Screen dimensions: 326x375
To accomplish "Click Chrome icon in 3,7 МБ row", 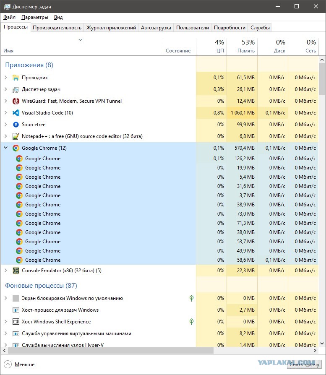I will (x=19, y=195).
